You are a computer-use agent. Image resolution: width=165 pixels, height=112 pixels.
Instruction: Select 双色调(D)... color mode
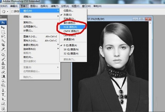(x=73, y=19)
